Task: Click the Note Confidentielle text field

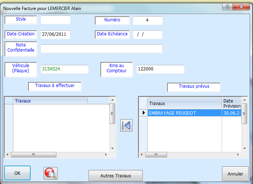Action: coord(101,49)
